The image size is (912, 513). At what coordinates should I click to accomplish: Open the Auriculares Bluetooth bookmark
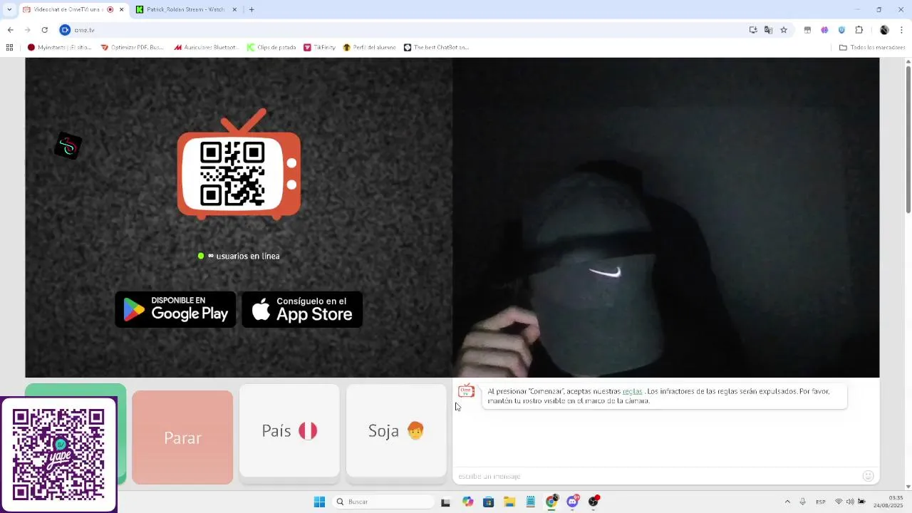(206, 48)
